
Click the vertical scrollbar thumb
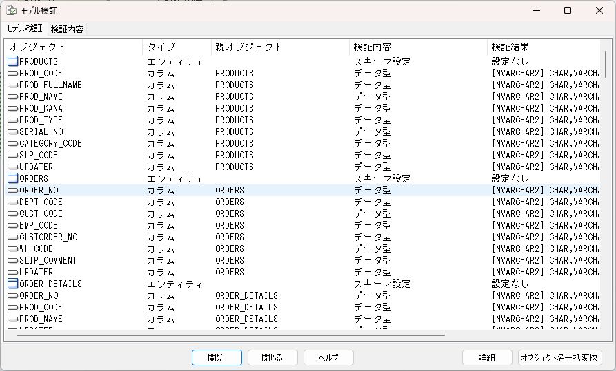[606, 65]
